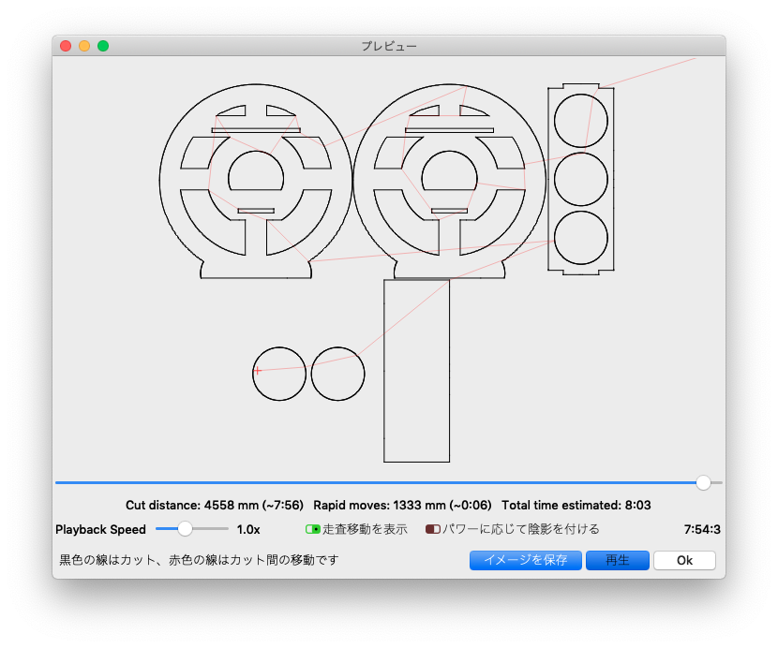
Task: Click the 再生 play button
Action: [617, 560]
